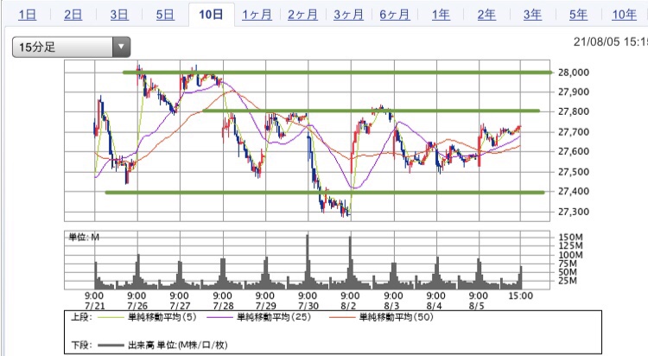This screenshot has height=356, width=648.
Task: Click the 27,800 price axis label
Action: (573, 111)
